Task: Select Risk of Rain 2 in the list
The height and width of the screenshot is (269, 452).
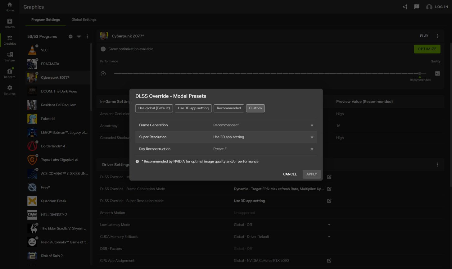Action: point(58,256)
